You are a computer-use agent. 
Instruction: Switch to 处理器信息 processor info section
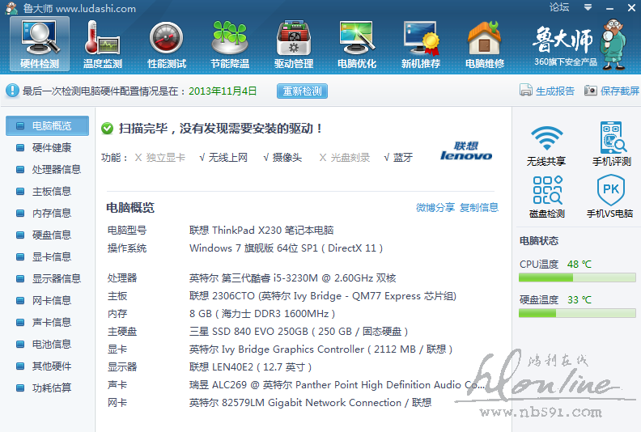coord(57,170)
